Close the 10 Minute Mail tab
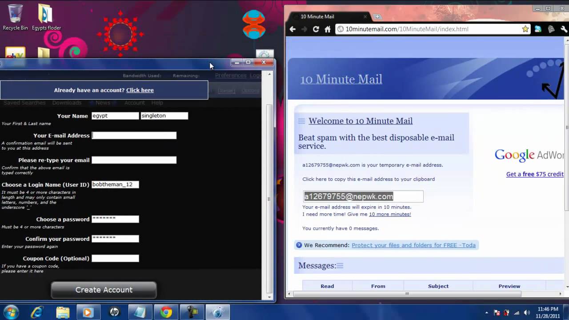This screenshot has height=320, width=569. tap(365, 16)
